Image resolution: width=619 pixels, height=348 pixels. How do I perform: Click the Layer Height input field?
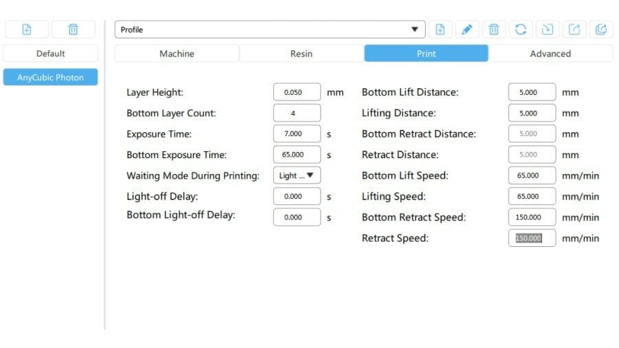click(x=296, y=92)
